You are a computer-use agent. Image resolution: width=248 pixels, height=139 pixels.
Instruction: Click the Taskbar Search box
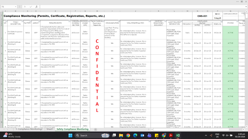[x=92, y=135]
